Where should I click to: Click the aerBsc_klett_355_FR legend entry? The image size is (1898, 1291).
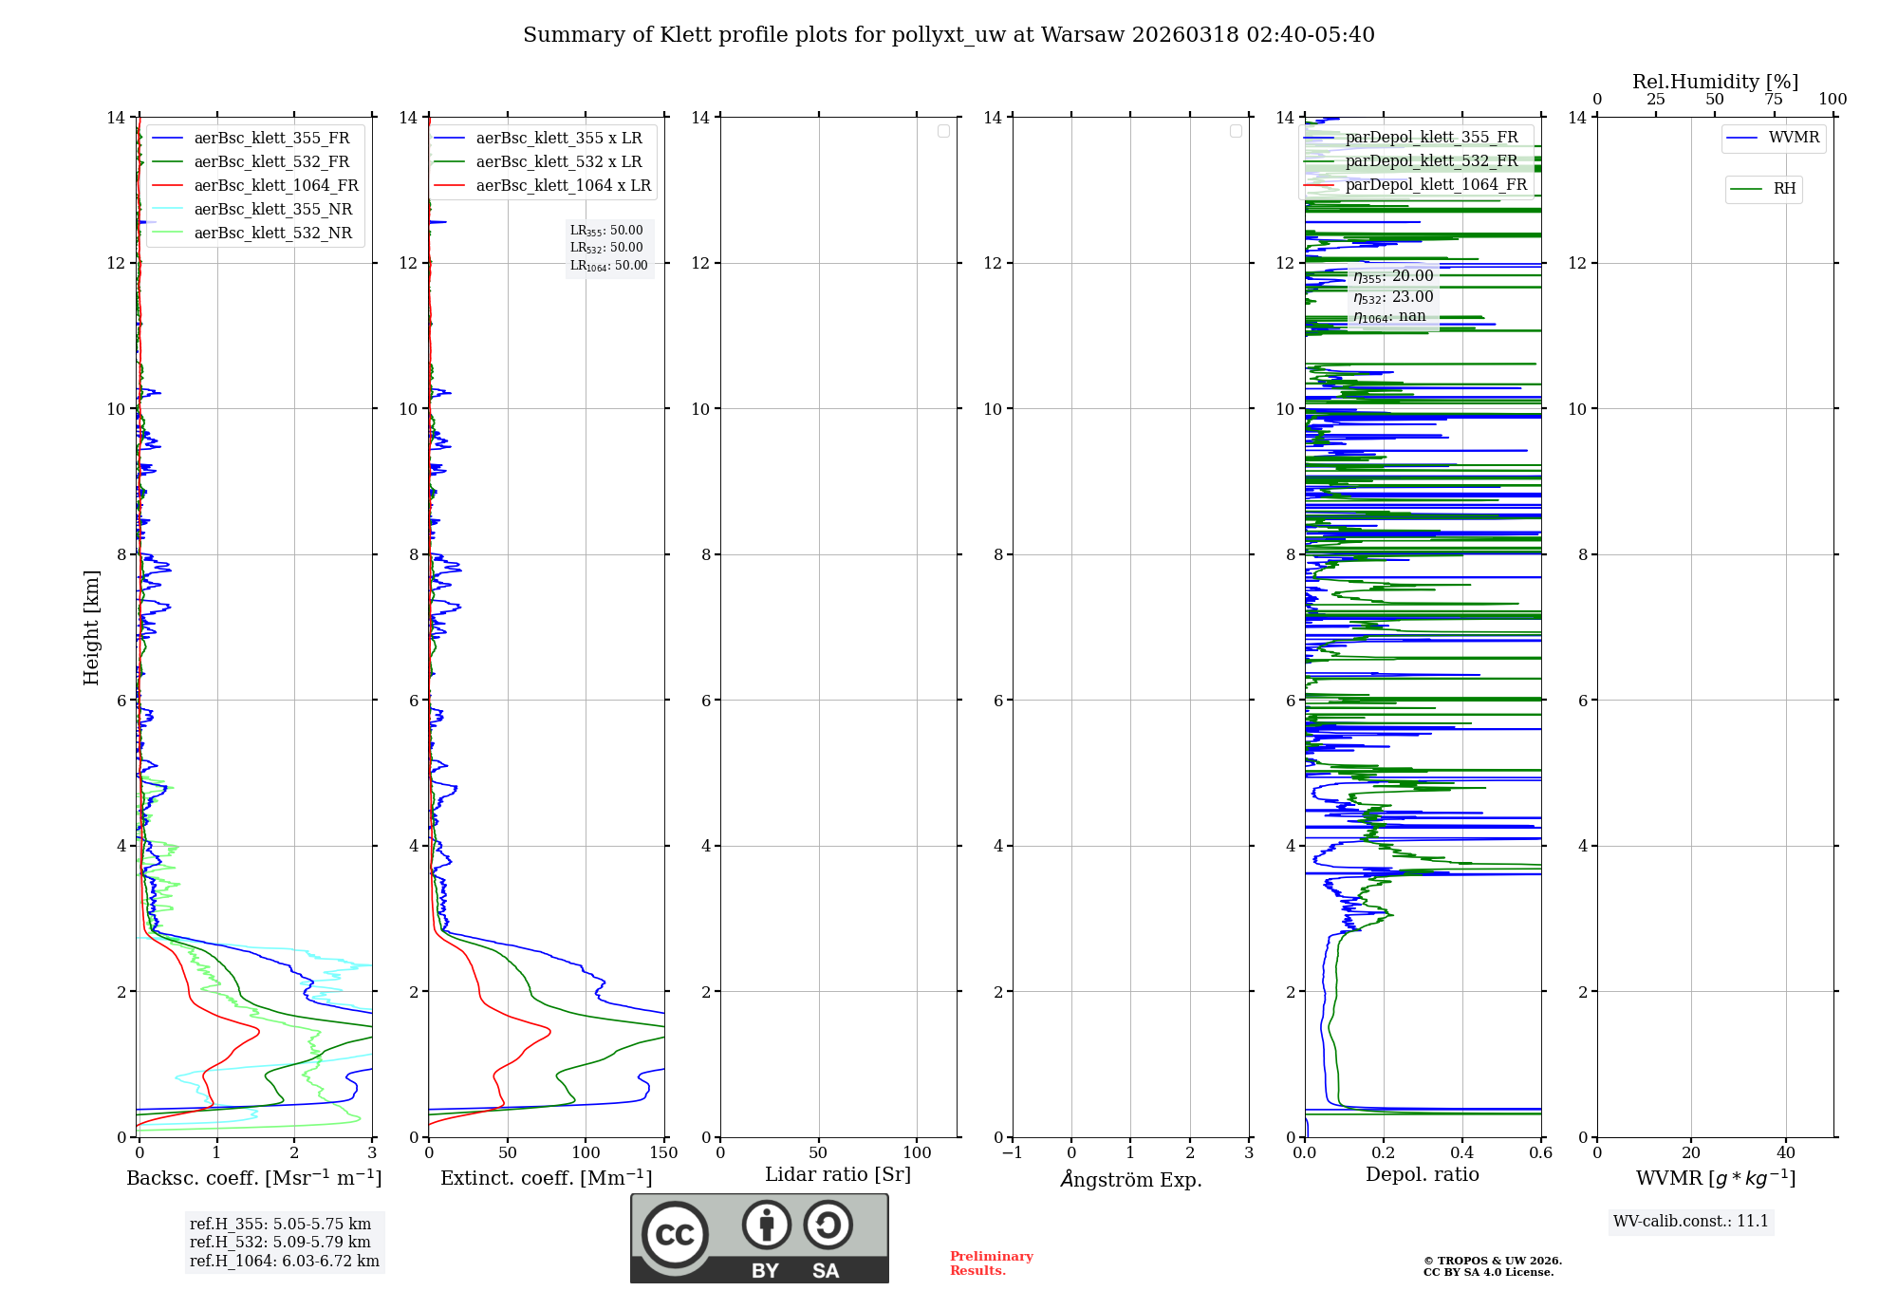click(x=271, y=139)
